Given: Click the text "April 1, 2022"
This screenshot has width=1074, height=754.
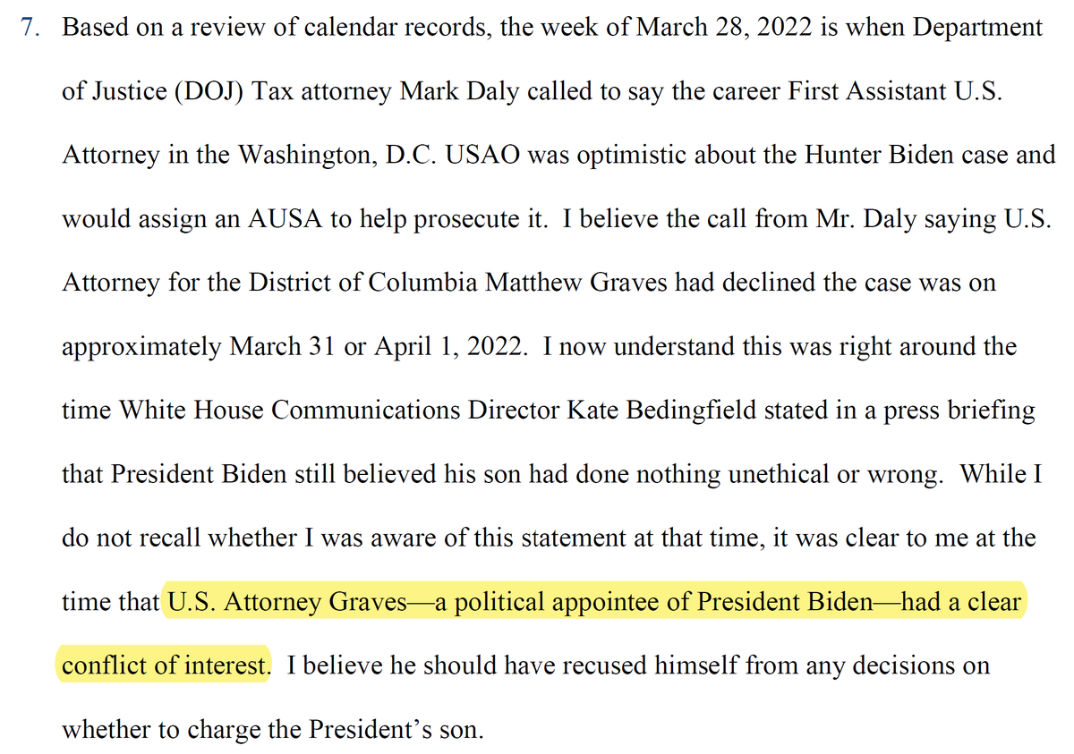Looking at the screenshot, I should tap(447, 347).
